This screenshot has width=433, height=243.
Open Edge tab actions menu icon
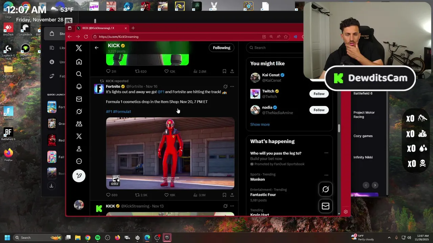[70, 28]
